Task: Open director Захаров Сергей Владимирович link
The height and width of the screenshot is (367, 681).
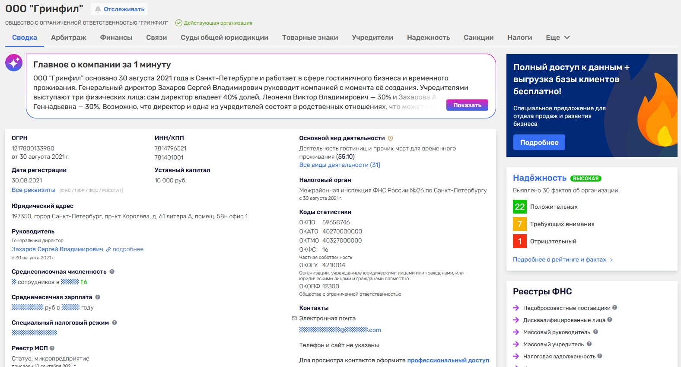Action: tap(57, 249)
